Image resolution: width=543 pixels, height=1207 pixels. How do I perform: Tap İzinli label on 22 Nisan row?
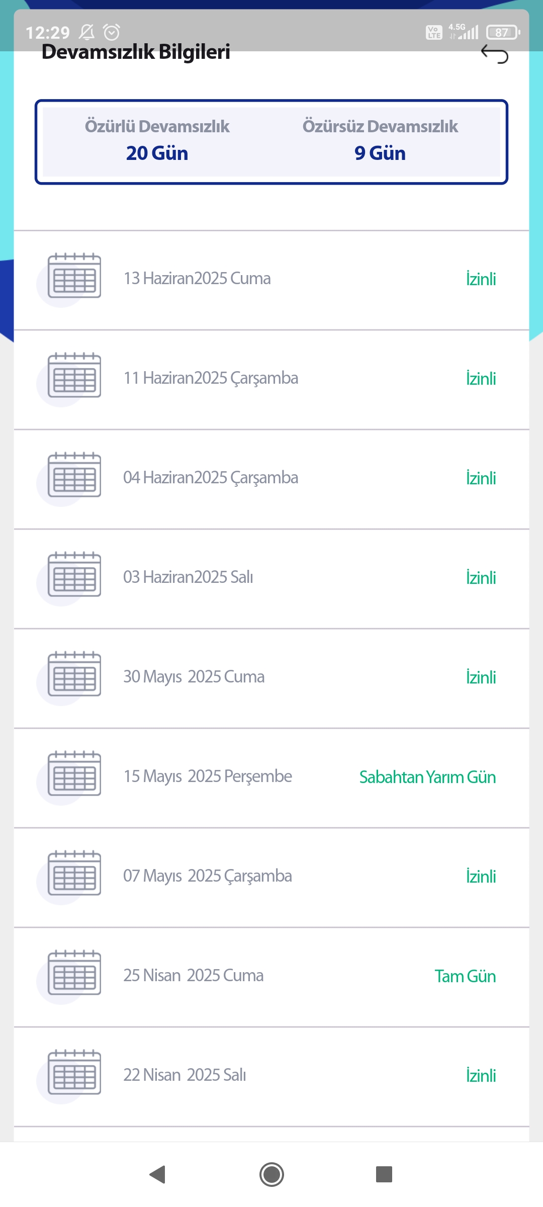(481, 1076)
